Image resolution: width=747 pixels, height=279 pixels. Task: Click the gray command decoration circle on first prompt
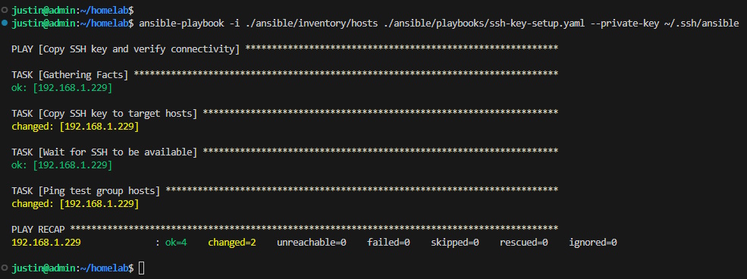5,10
